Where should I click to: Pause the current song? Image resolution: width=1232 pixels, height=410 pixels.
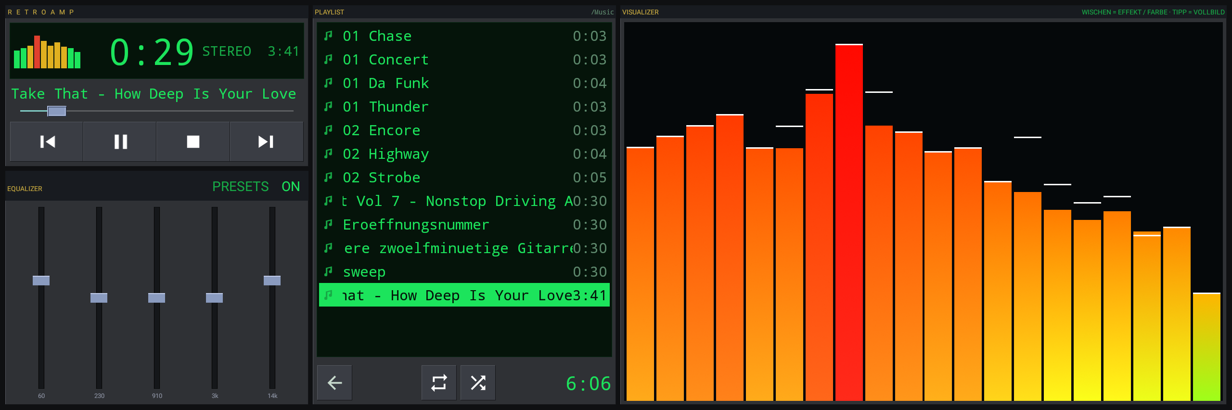tap(120, 141)
